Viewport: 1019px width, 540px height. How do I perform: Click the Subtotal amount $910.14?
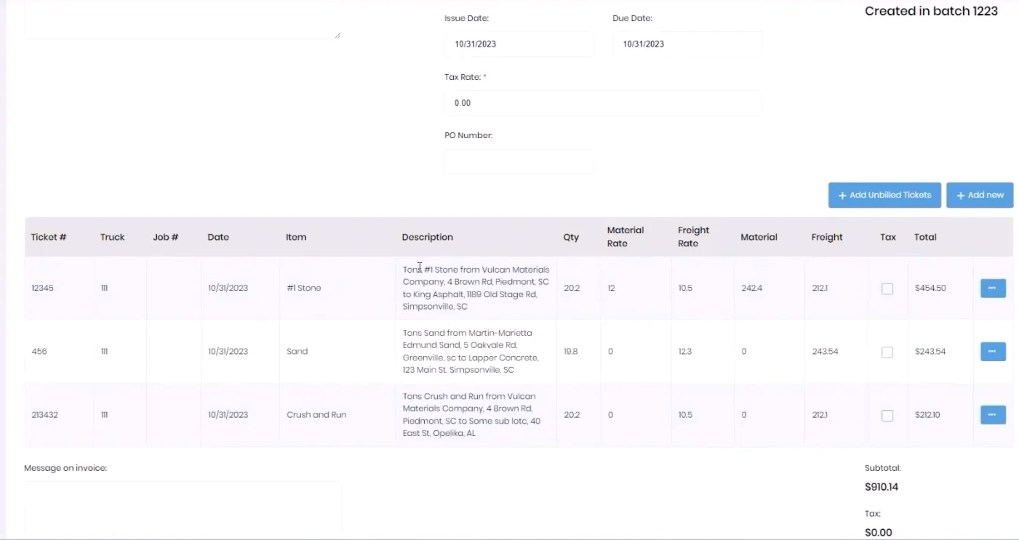click(882, 486)
